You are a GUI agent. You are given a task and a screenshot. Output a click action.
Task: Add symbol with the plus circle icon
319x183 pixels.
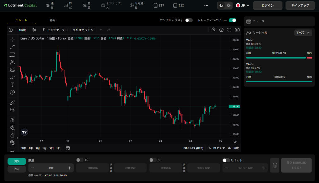click(11, 30)
